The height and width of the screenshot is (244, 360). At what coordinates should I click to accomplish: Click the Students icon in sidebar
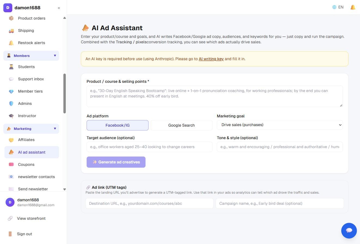(11, 67)
